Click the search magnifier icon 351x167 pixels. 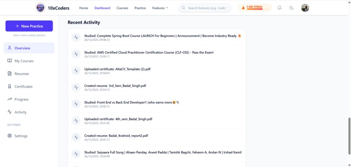coord(183,8)
